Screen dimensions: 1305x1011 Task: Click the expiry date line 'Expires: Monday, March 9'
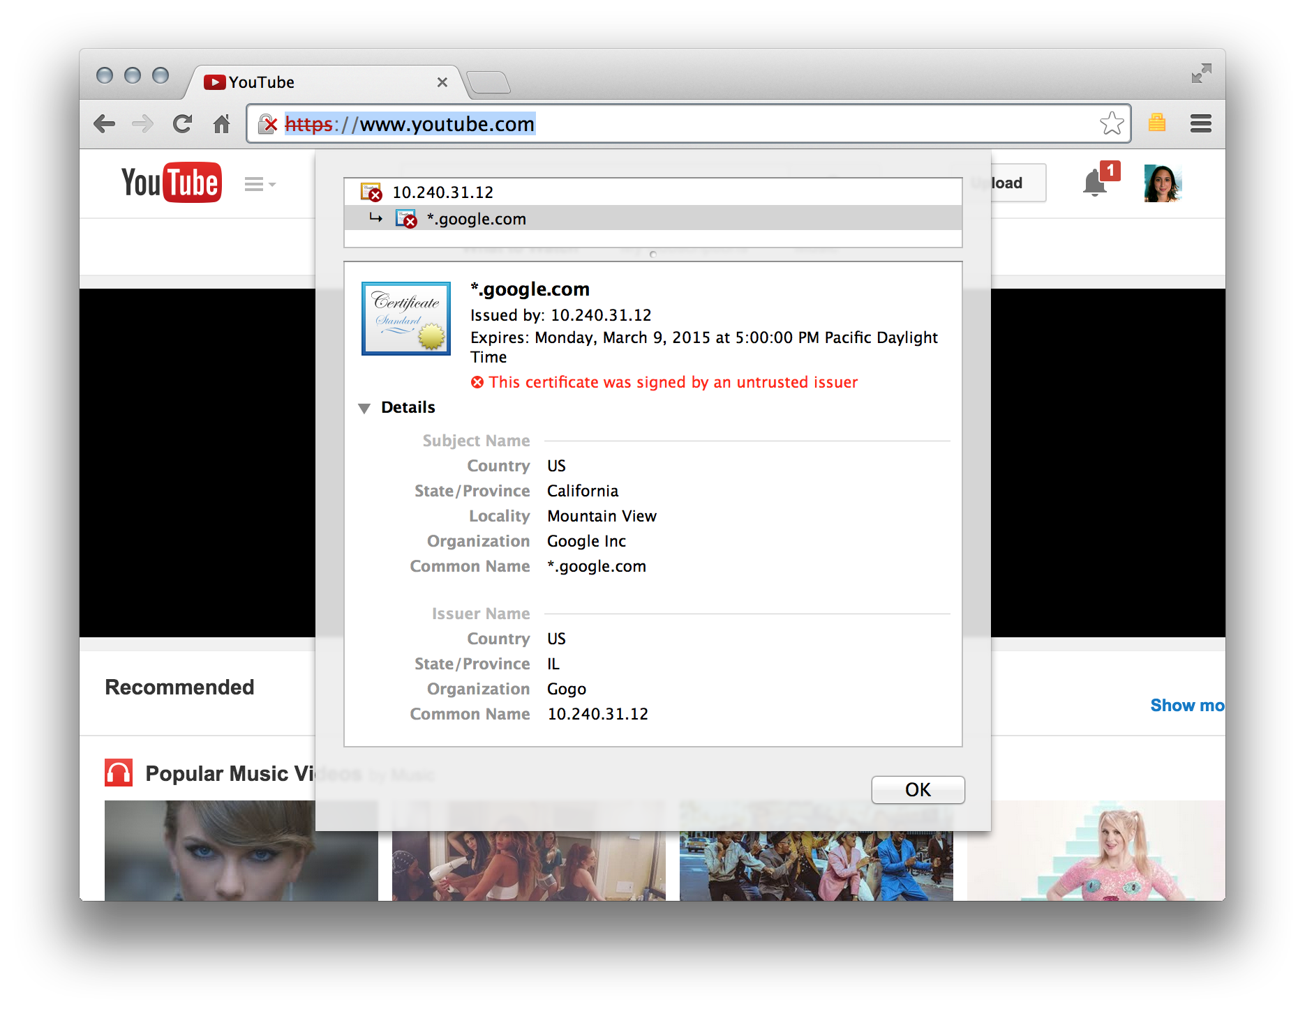704,347
